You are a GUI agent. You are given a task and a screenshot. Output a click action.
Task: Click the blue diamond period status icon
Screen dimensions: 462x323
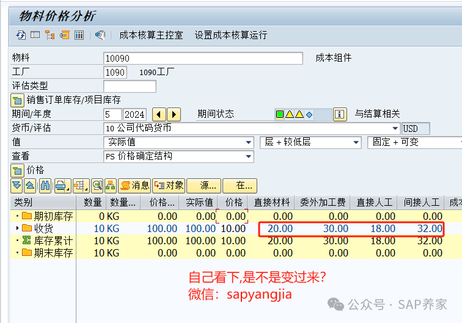(309, 114)
